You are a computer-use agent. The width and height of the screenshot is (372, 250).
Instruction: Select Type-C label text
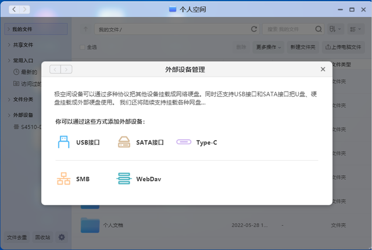point(207,143)
